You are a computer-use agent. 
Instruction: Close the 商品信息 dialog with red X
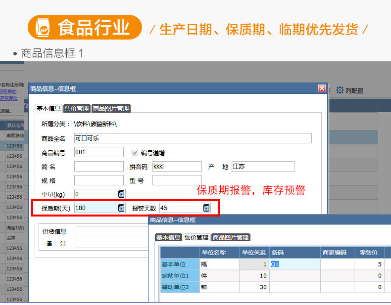[x=322, y=88]
